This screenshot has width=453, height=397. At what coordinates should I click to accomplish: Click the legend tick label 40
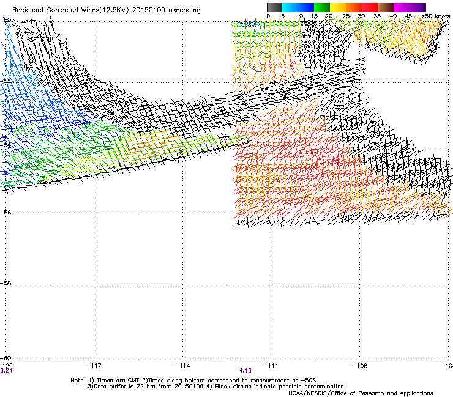[393, 16]
